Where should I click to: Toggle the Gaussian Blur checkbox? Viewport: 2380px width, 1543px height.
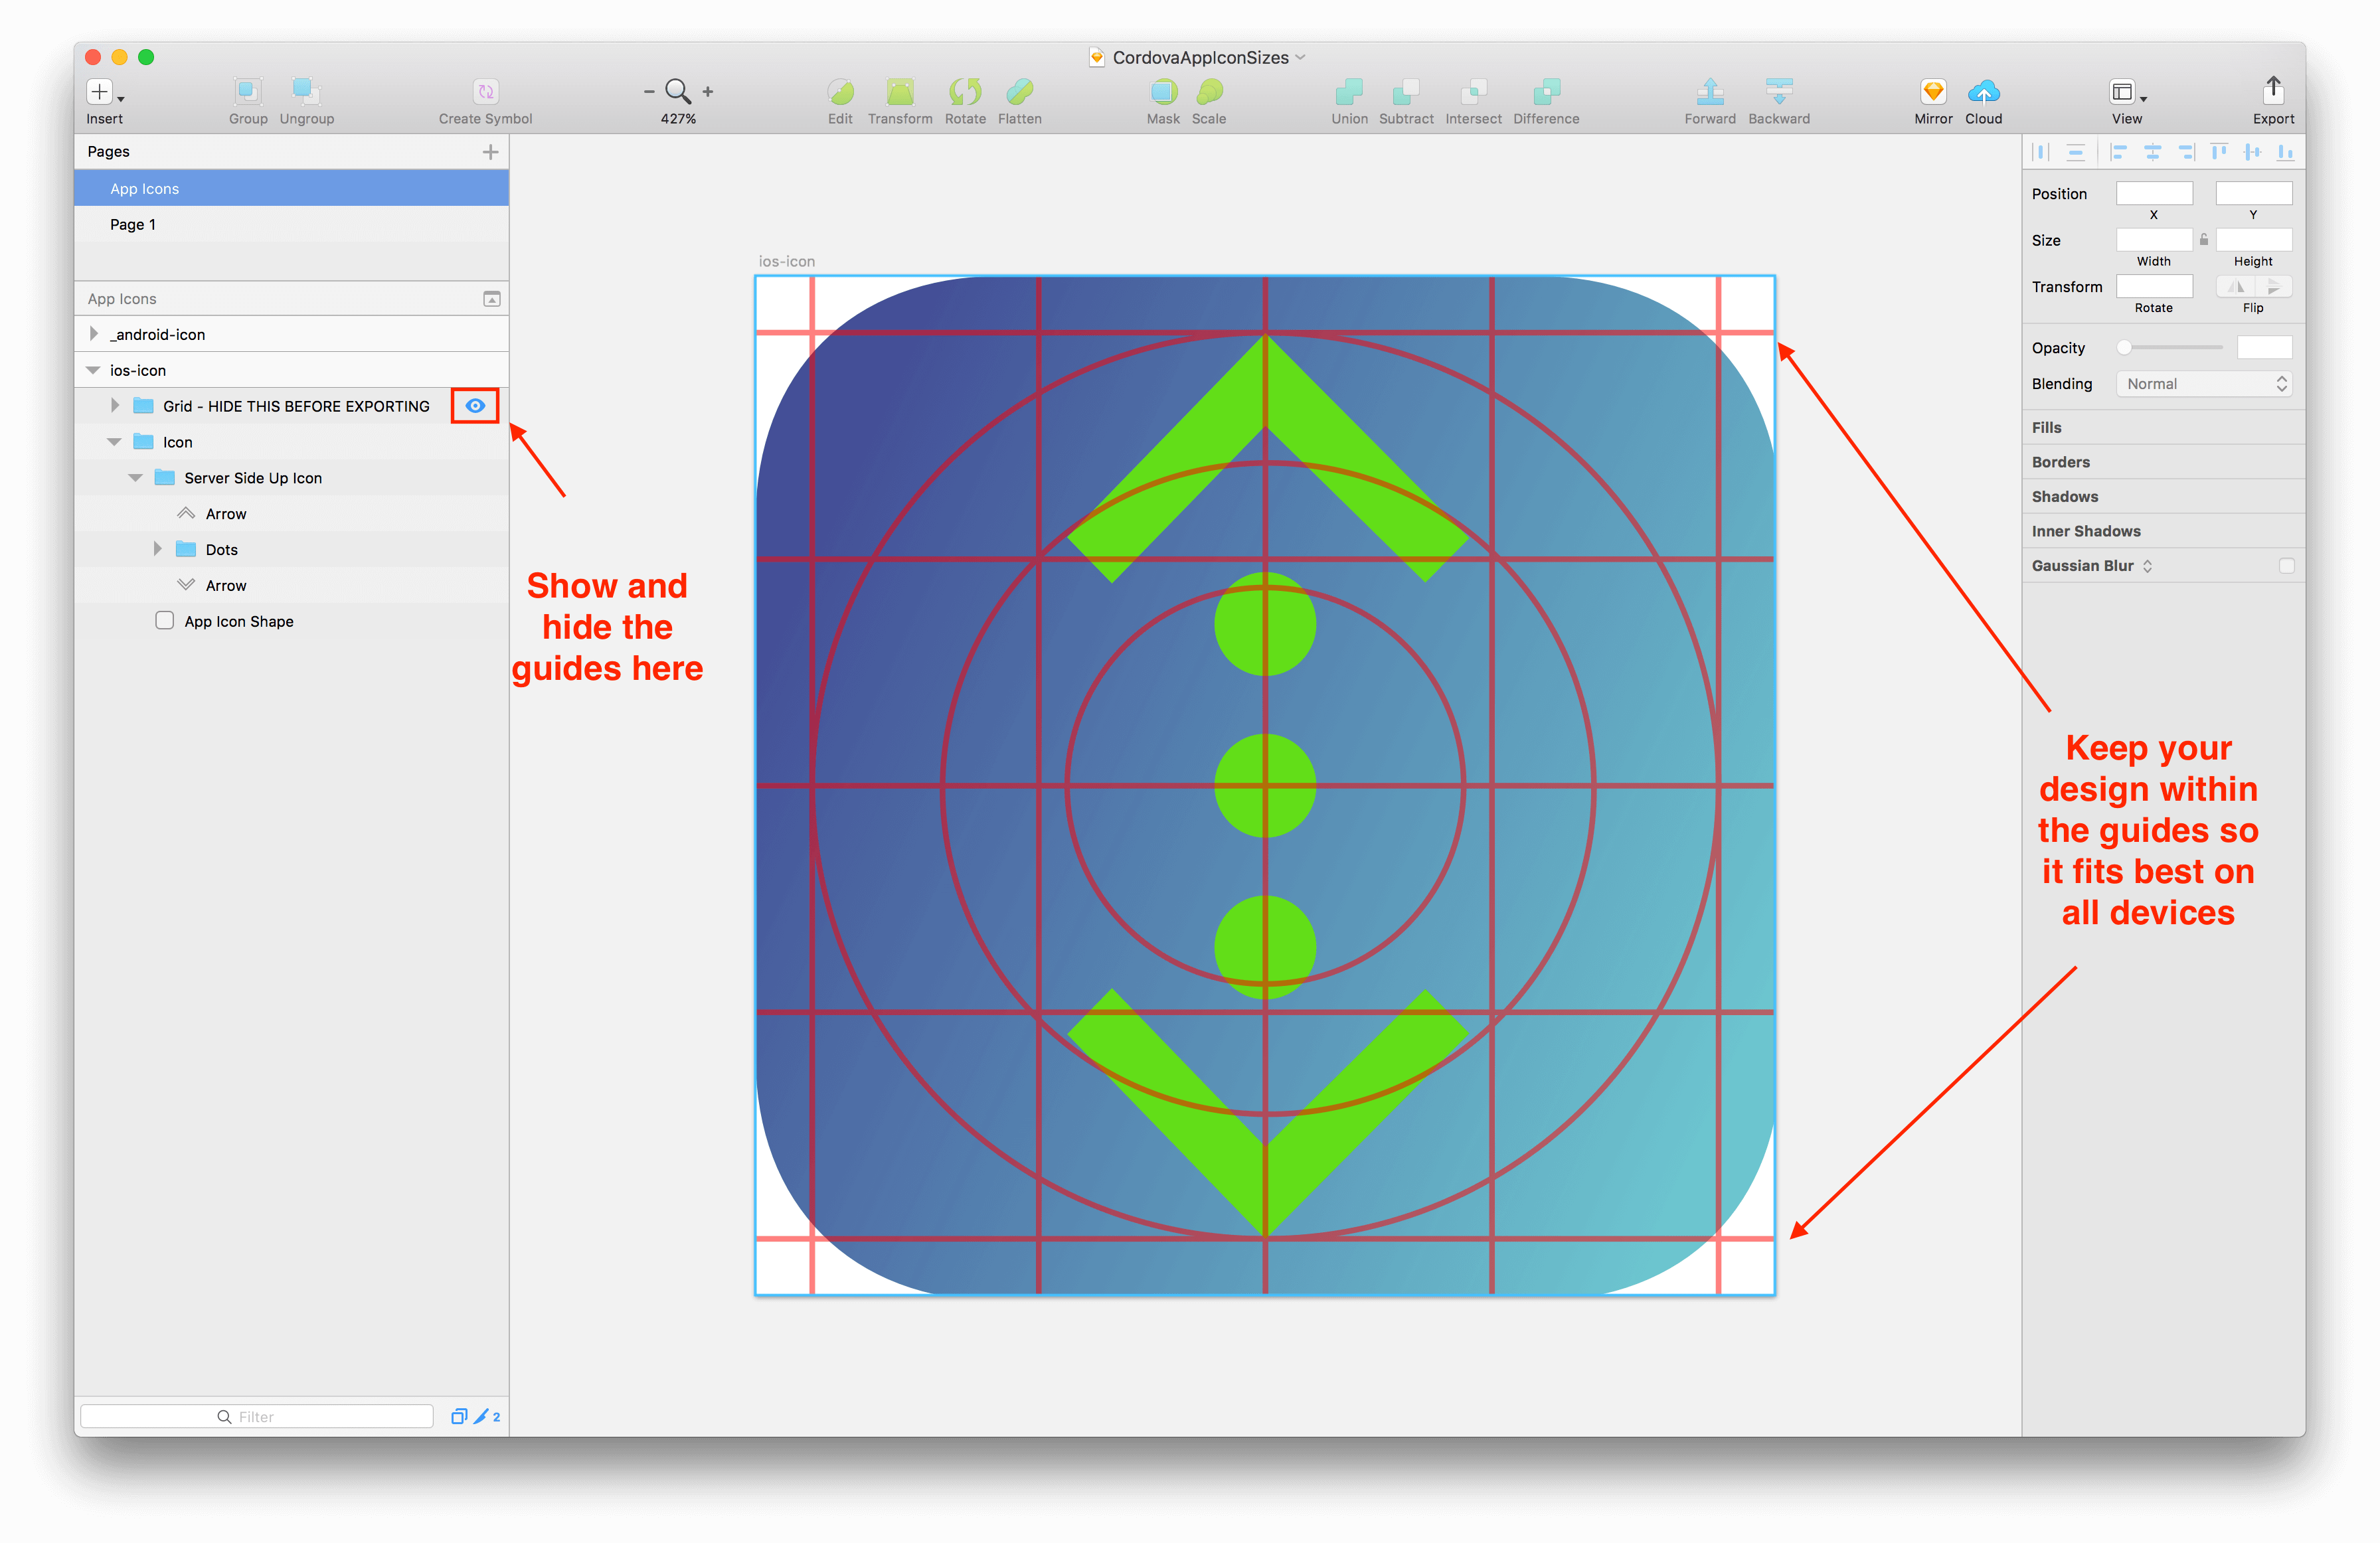[x=2287, y=565]
